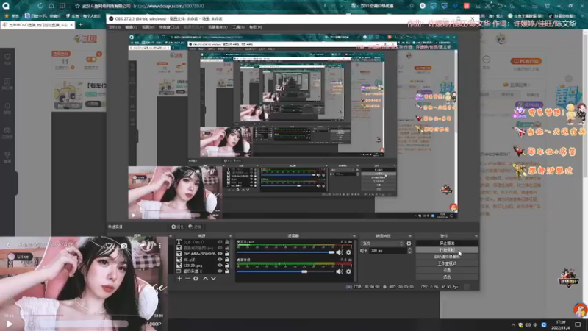The width and height of the screenshot is (588, 331).
Task: Open the 滤镜 filters button above the docks
Action: 195,227
